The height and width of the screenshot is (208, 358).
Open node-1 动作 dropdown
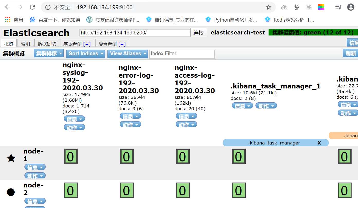35,176
